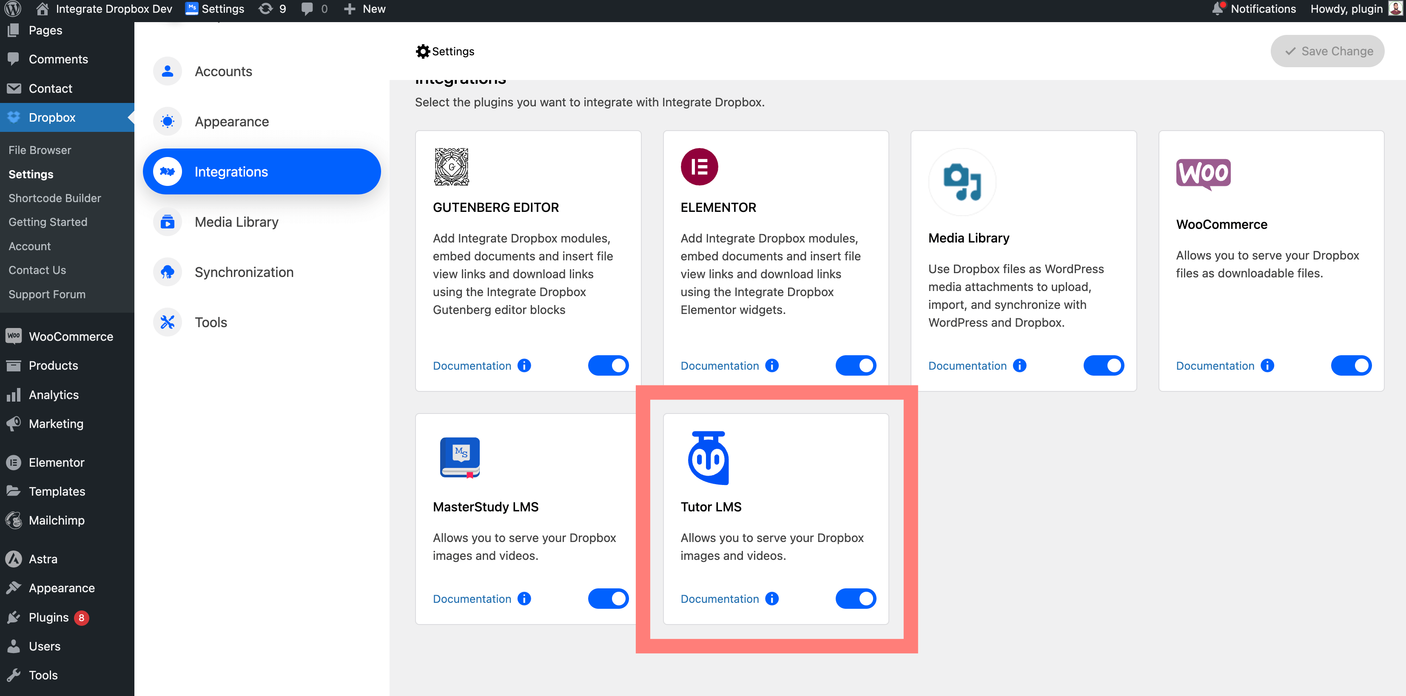Open the Astra admin menu
Screen dimensions: 1406x696
click(67, 559)
